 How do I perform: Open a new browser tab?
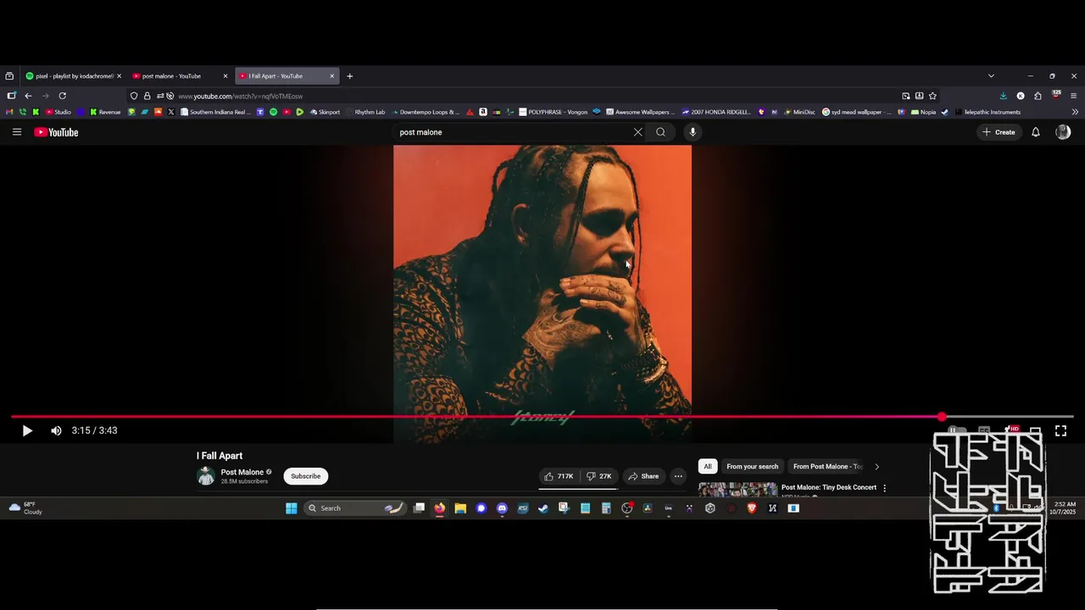[x=349, y=76]
